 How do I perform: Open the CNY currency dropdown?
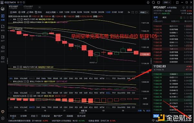click(x=167, y=2)
